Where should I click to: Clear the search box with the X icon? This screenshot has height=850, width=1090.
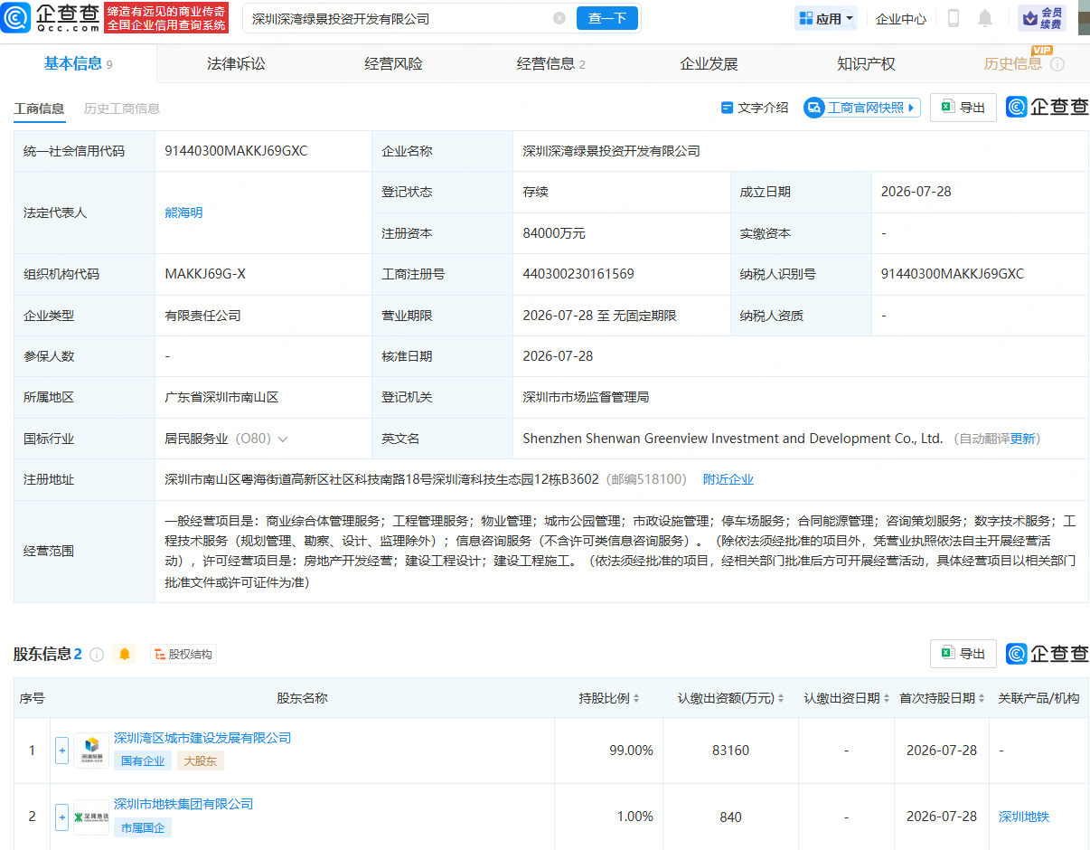click(559, 18)
